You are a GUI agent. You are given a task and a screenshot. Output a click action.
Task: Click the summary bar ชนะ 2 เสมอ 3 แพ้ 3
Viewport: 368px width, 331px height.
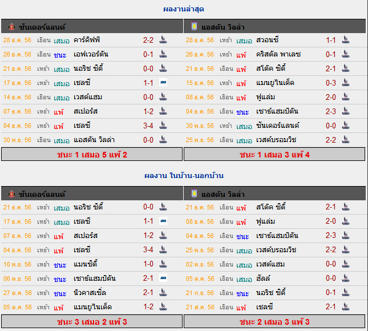pos(274,321)
